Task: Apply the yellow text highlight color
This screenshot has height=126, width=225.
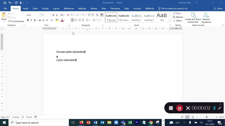Action: pyautogui.click(x=57, y=20)
